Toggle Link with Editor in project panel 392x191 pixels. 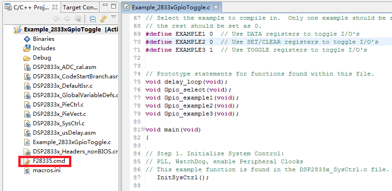pos(102,19)
